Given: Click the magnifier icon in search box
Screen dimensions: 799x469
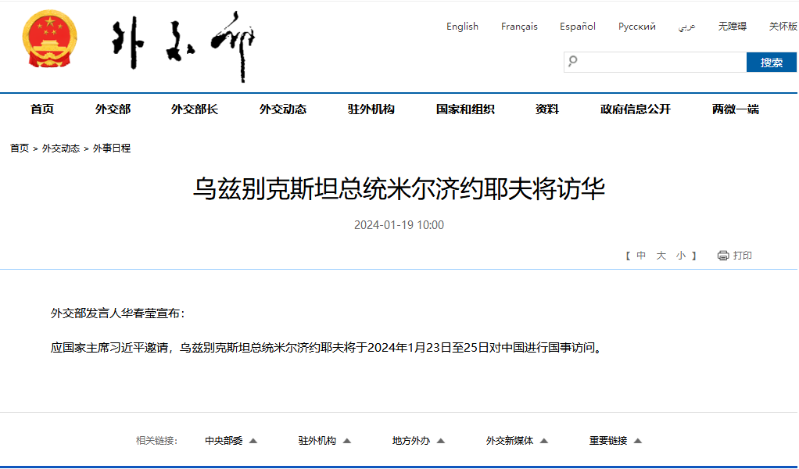Looking at the screenshot, I should (x=573, y=62).
